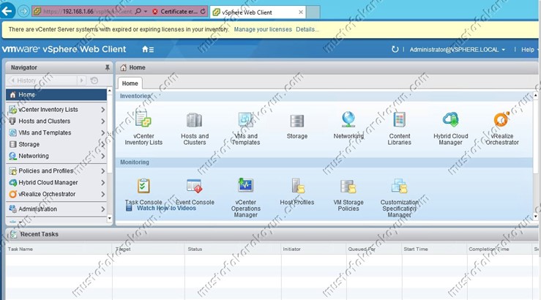
Task: Open Hybrid Cloud Manager icon in Inventories
Action: pyautogui.click(x=451, y=119)
